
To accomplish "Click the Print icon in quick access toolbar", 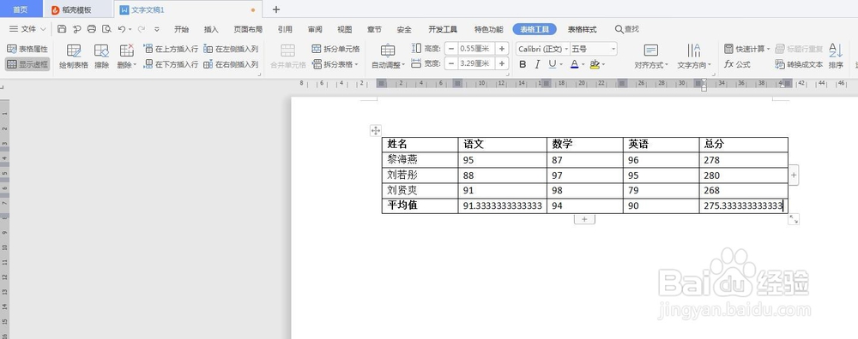I will tap(92, 29).
